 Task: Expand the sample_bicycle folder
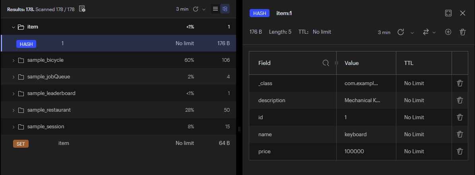click(14, 60)
